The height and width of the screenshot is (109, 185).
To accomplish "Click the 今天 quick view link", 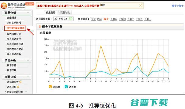I will coord(93,19).
